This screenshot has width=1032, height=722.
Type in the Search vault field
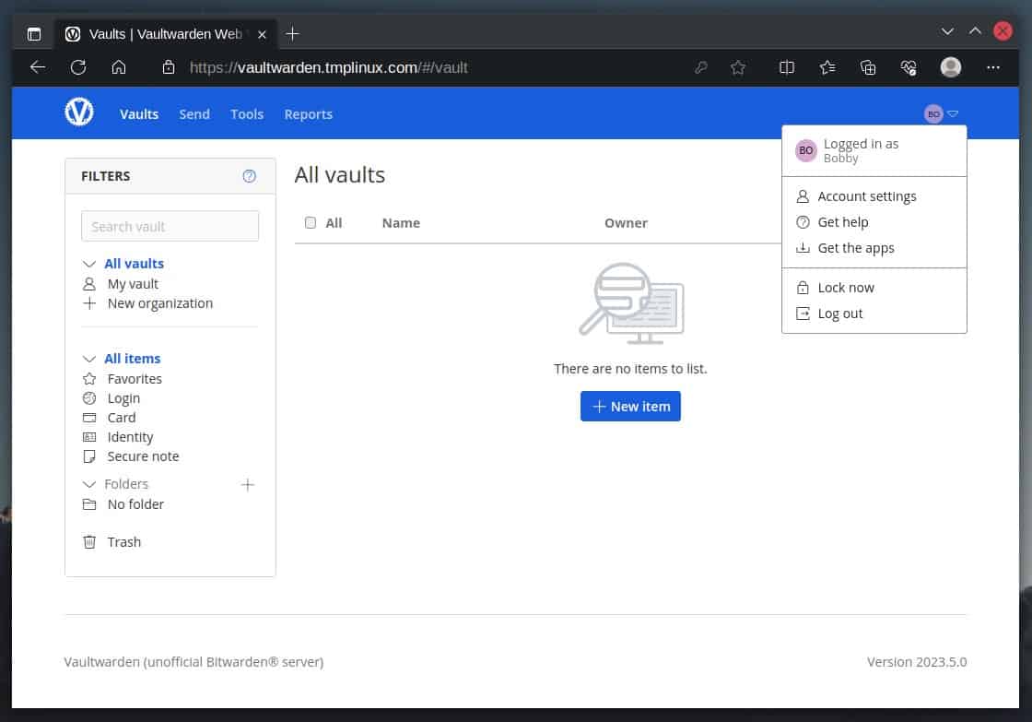pos(170,226)
